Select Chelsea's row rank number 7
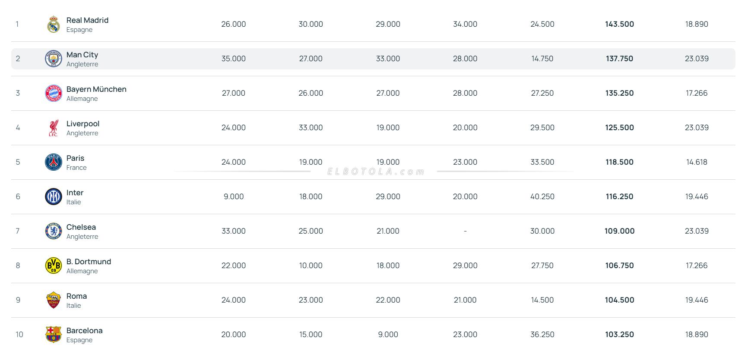 tap(18, 231)
